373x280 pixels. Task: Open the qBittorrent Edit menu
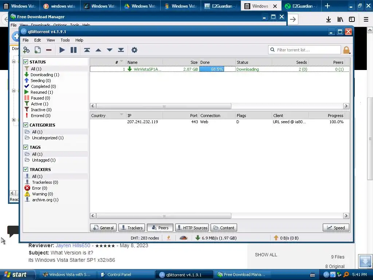[x=38, y=40]
